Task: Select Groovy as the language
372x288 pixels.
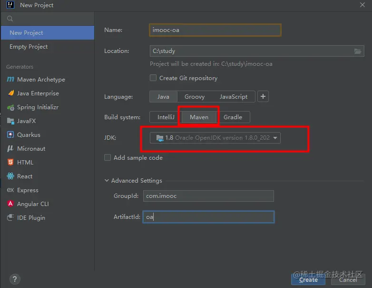Action: (x=195, y=96)
